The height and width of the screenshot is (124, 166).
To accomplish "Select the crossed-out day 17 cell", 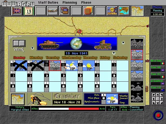I will click(36, 66).
